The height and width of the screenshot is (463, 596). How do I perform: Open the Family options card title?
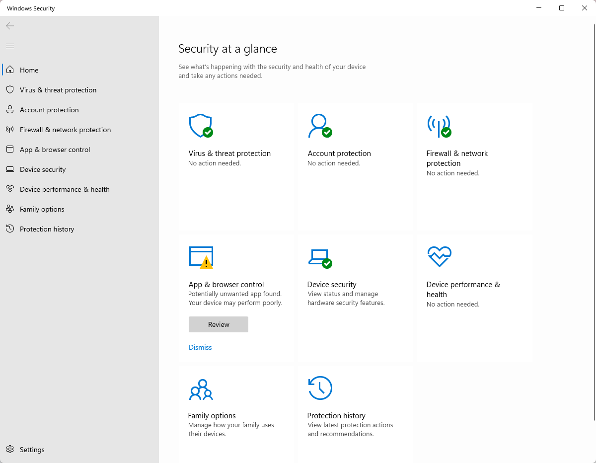click(212, 416)
